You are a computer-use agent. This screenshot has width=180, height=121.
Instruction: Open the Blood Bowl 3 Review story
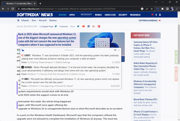point(145,102)
